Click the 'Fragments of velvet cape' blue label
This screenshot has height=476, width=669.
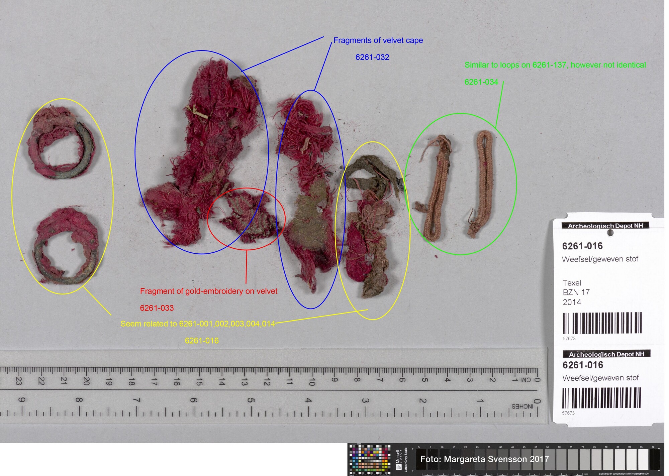click(x=378, y=40)
